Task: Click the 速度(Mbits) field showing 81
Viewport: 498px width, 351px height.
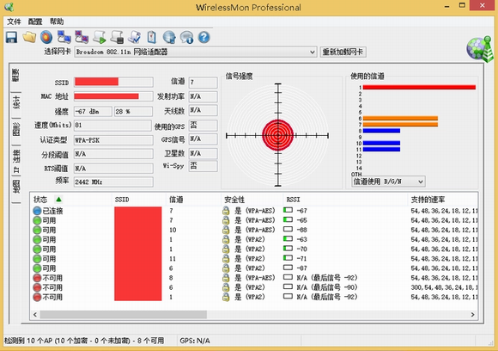Action: 112,126
